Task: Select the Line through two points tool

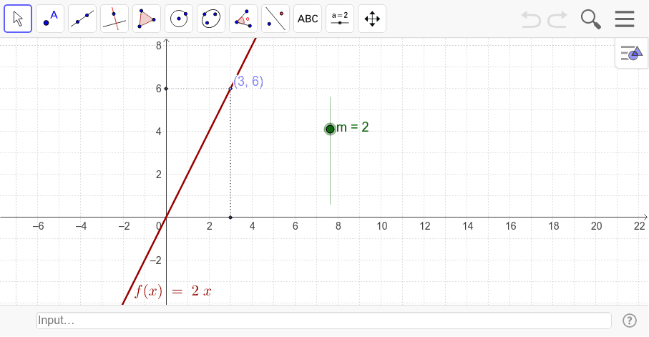Action: (x=82, y=19)
